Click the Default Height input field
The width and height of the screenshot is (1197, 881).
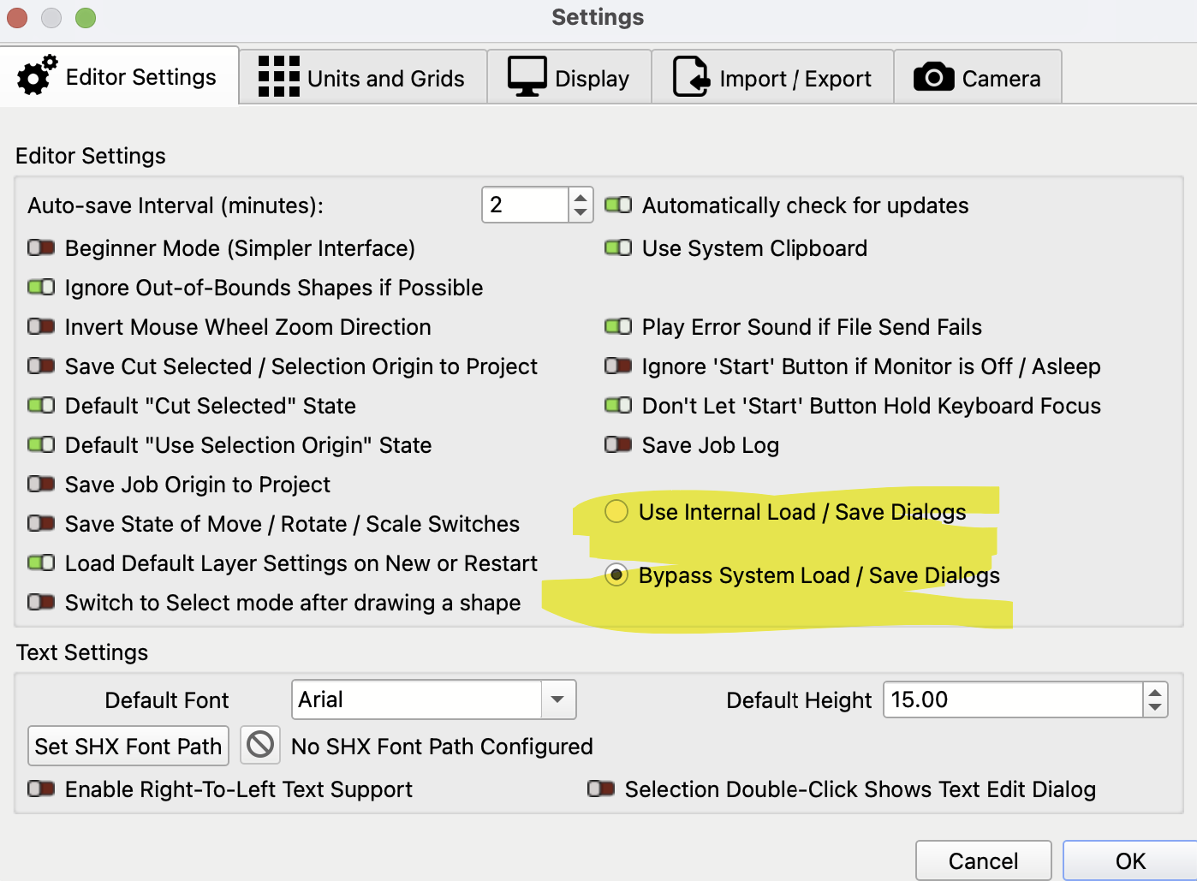(1013, 699)
